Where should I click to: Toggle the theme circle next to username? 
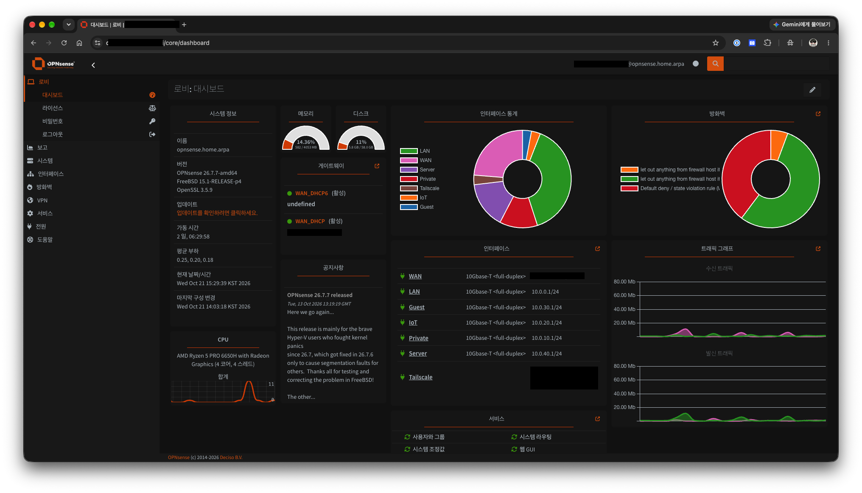(x=696, y=64)
